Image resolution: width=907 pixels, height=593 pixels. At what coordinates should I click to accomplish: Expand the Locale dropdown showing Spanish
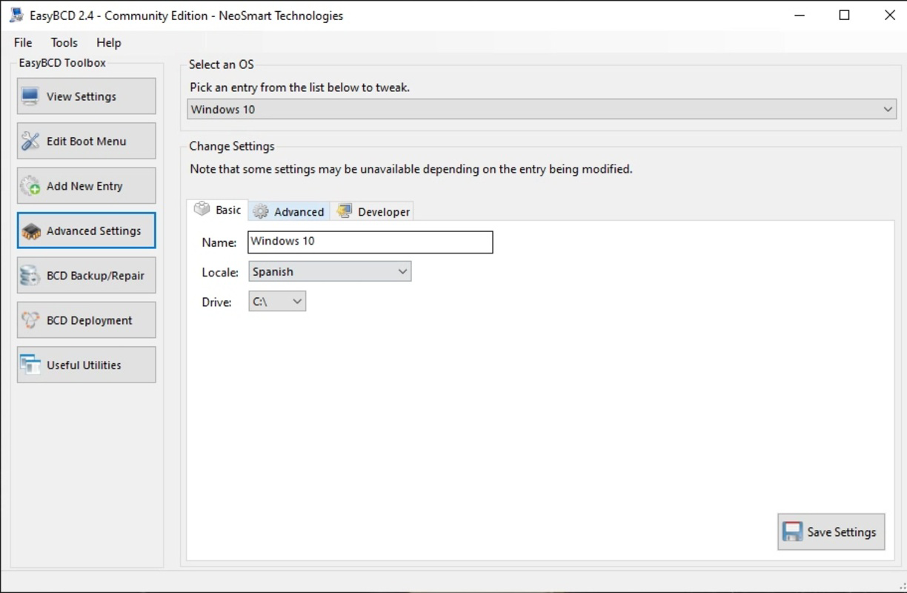(x=330, y=271)
